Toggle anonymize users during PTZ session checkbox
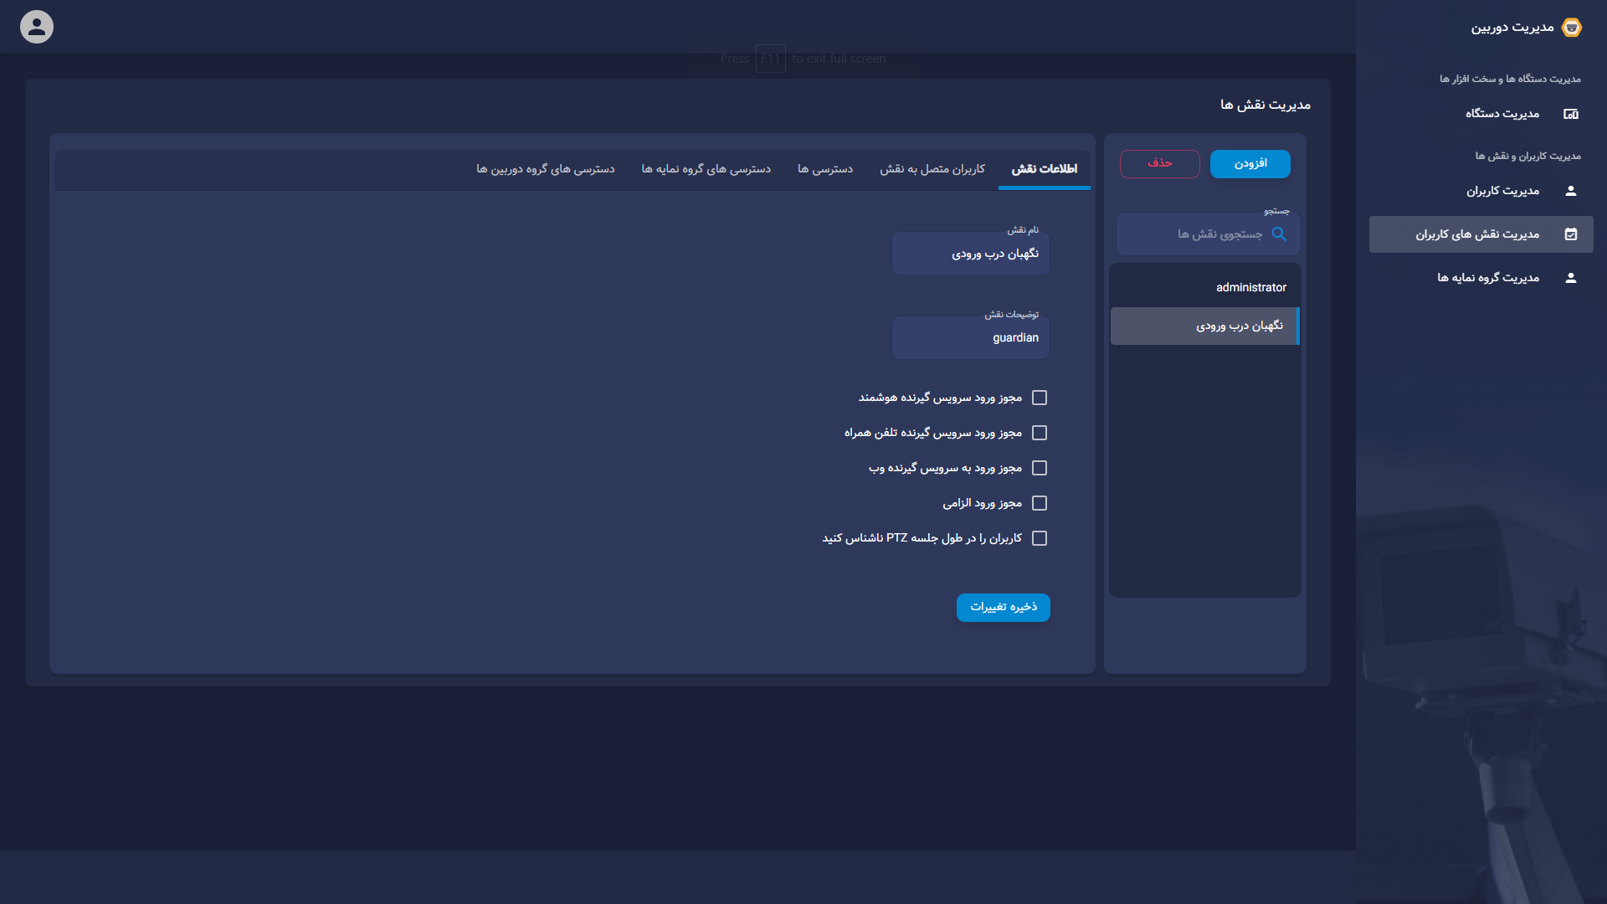1607x904 pixels. 1040,538
